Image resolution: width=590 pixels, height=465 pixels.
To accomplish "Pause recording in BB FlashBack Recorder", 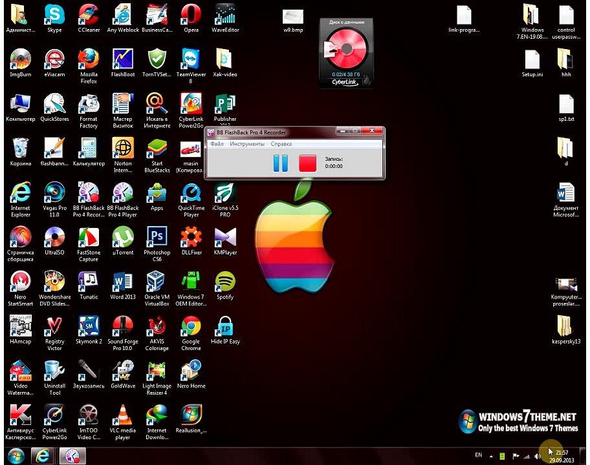I will coord(280,163).
